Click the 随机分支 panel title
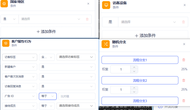Viewport: 190px width, 110px height. click(x=119, y=42)
